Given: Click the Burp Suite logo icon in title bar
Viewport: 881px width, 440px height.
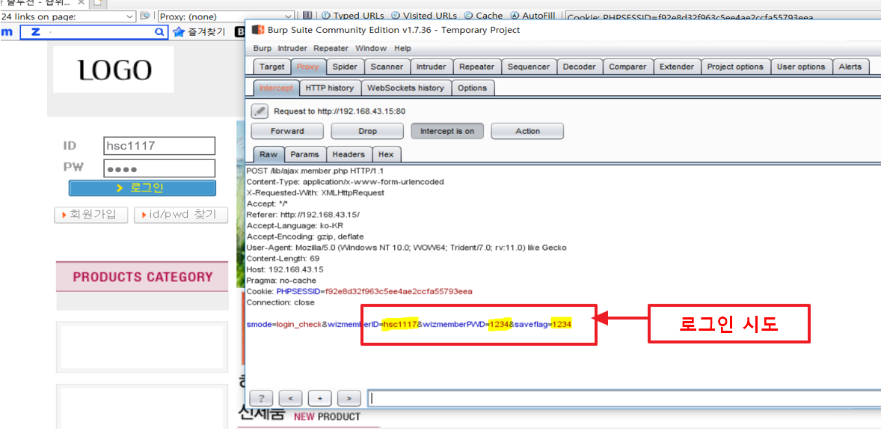Looking at the screenshot, I should point(258,30).
